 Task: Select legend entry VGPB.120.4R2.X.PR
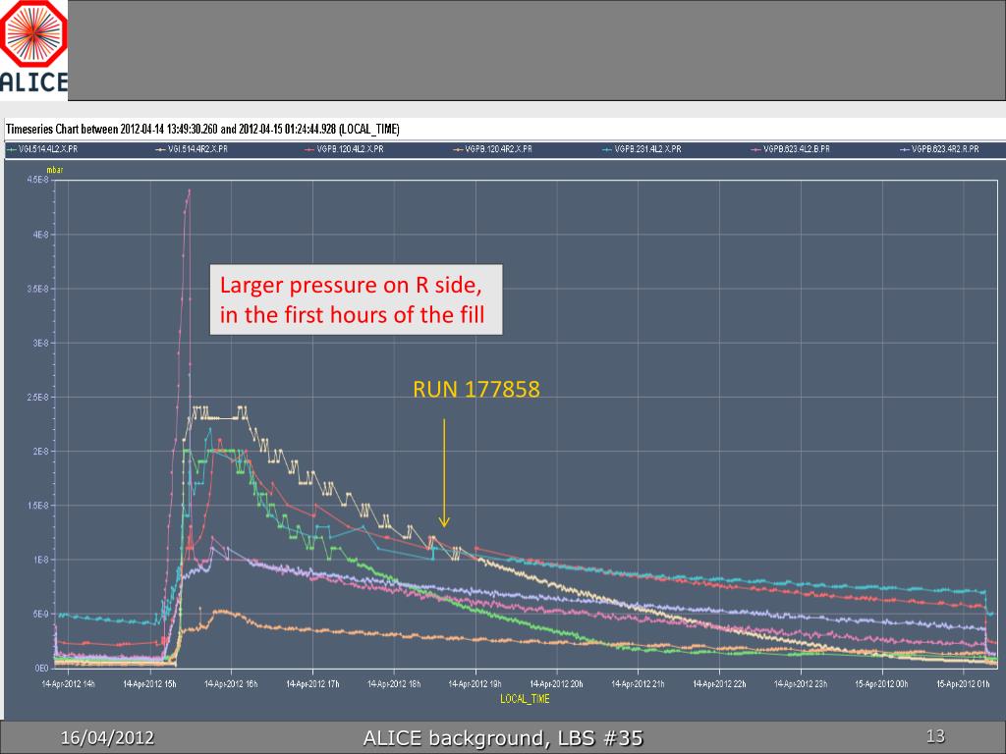[493, 149]
